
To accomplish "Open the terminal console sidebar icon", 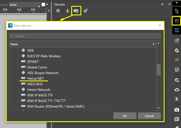I will pos(177,30).
